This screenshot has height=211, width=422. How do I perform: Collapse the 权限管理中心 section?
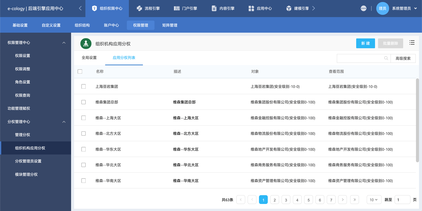click(x=64, y=43)
